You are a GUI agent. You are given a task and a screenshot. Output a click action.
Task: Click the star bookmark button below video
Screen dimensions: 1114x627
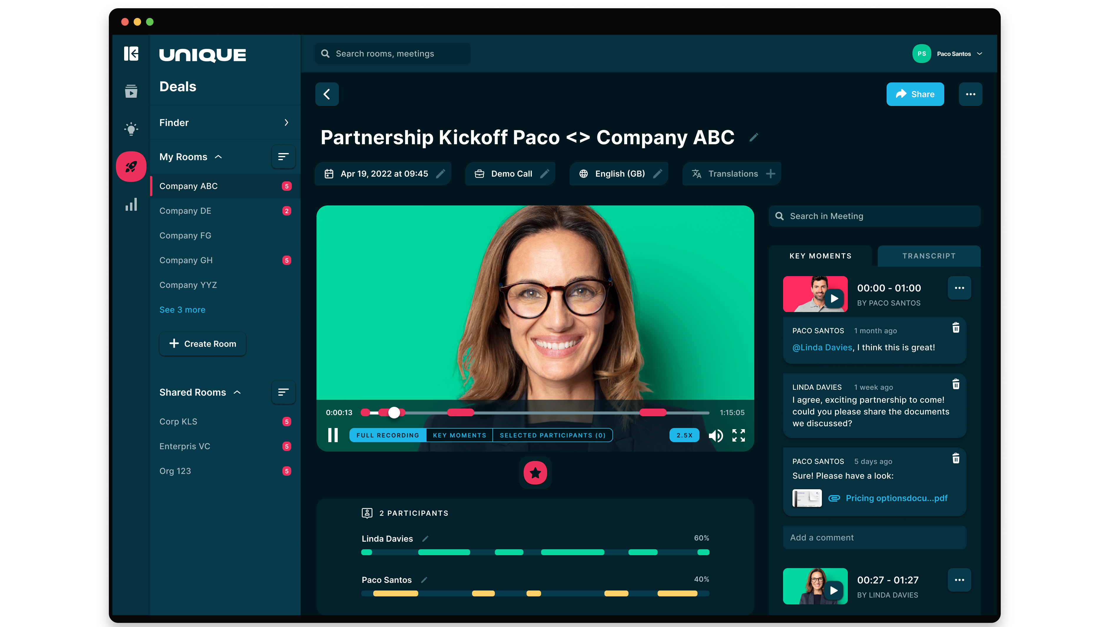tap(535, 472)
